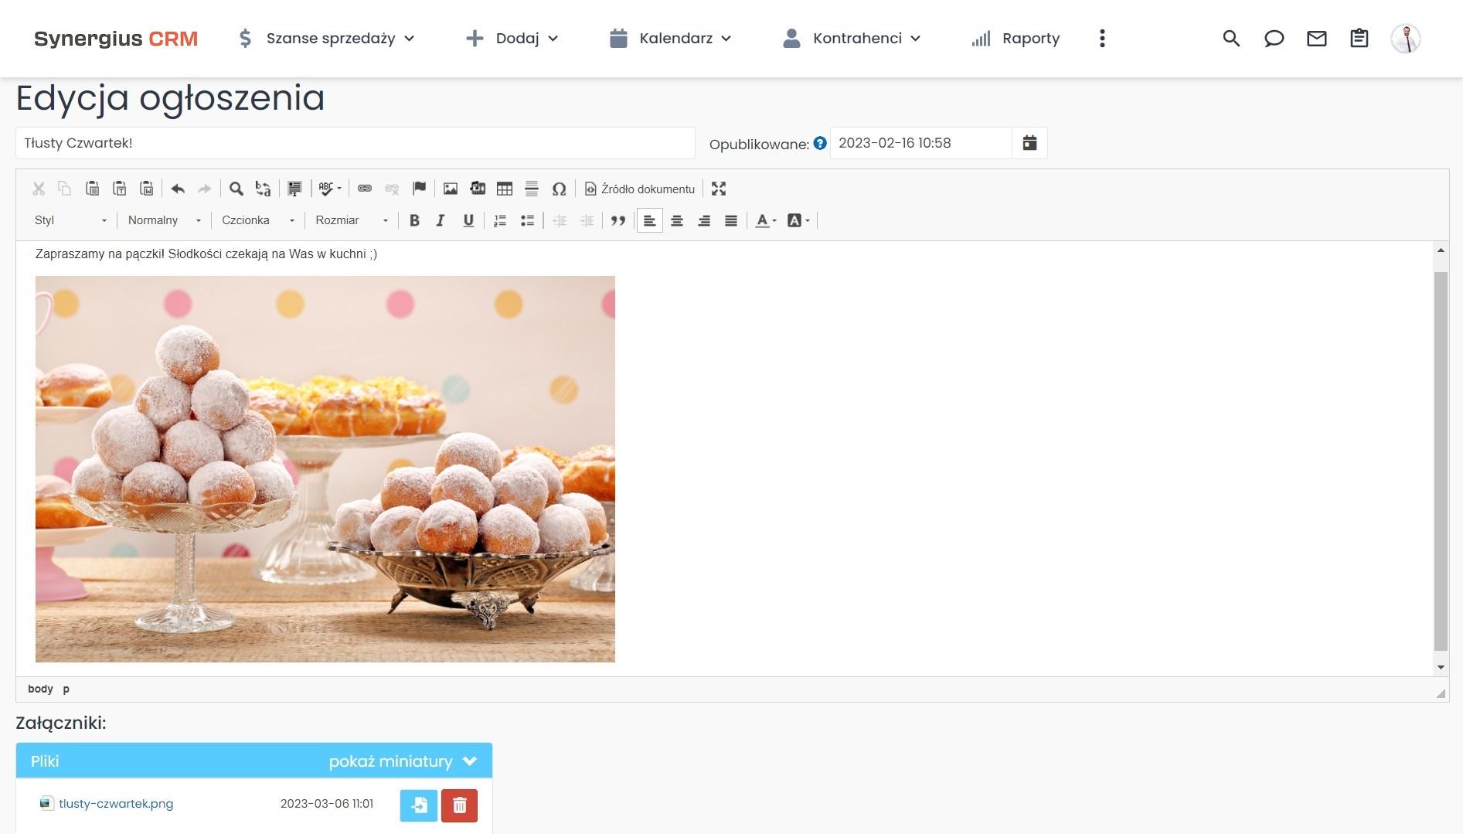Click the anchor flag icon
Screen dimensions: 1463x834
[419, 189]
